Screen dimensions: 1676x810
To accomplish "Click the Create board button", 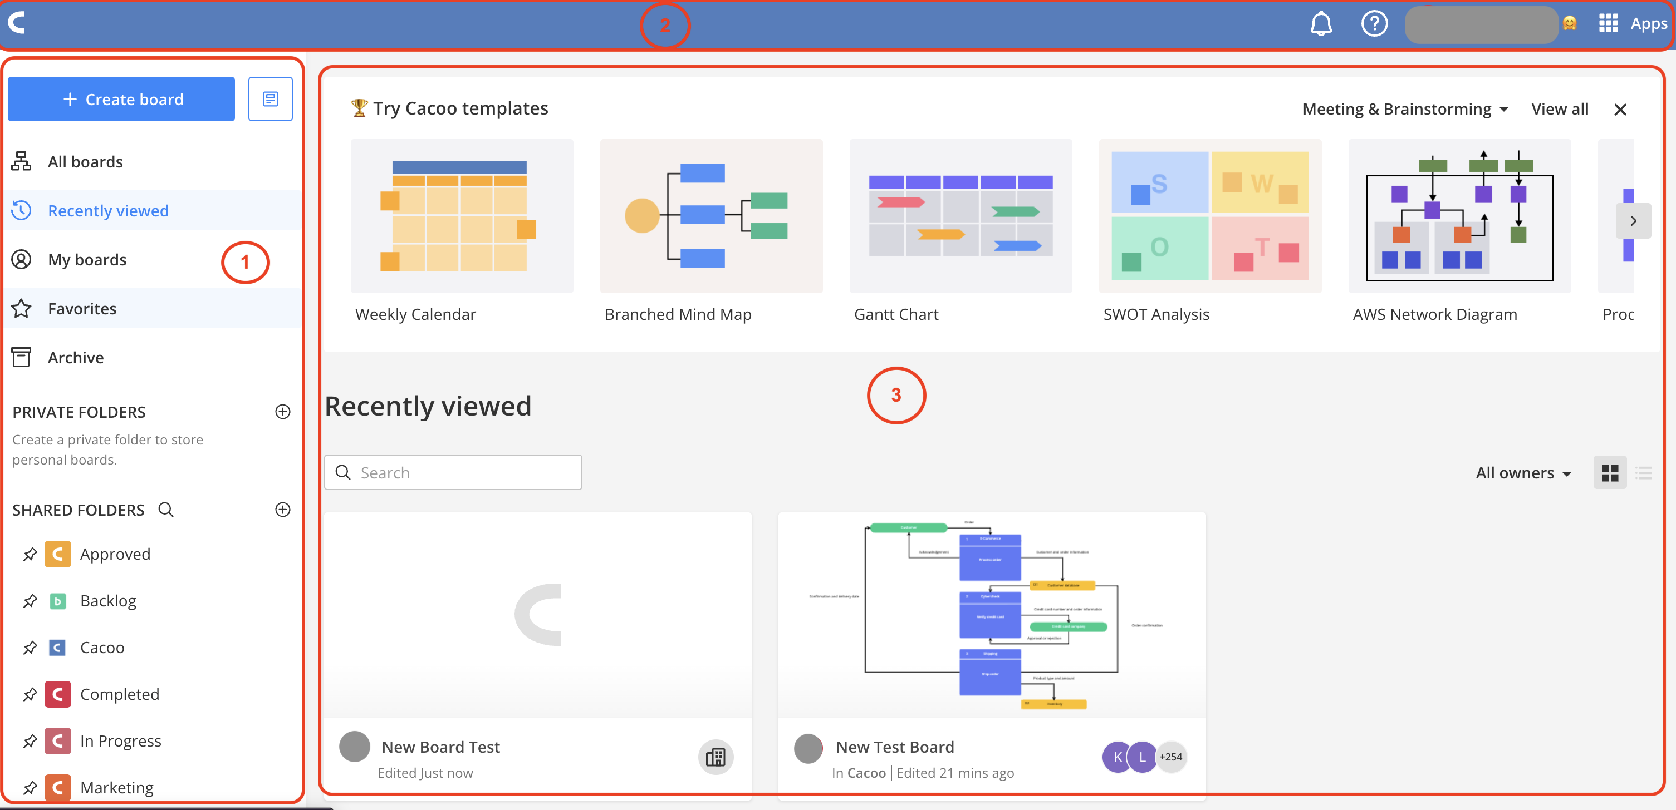I will (x=122, y=99).
